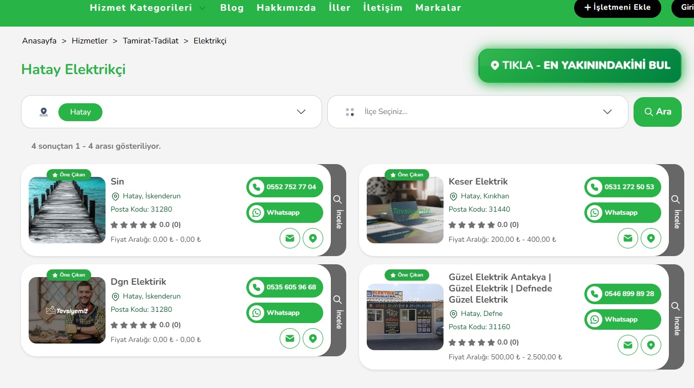Screen dimensions: 694x388
Task: Open Whatsapp chat for Dgn Elektirik
Action: [284, 313]
